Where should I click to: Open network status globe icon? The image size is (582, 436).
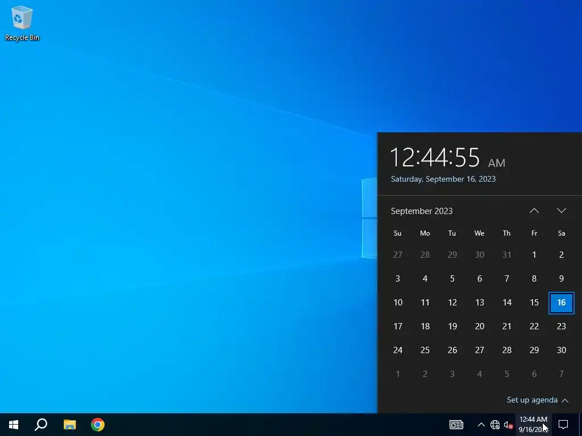495,425
